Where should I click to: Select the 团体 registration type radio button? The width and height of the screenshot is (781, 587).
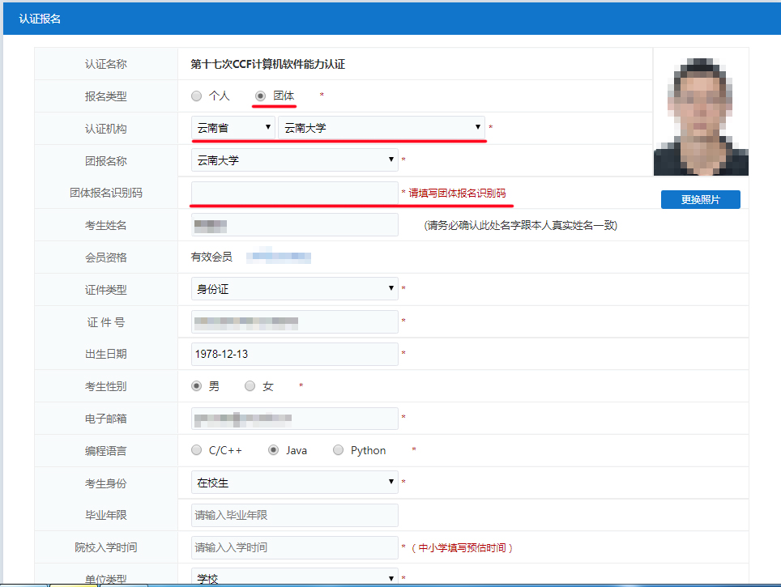pyautogui.click(x=261, y=96)
